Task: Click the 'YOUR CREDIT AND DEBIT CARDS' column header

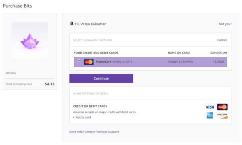Action: tap(96, 53)
